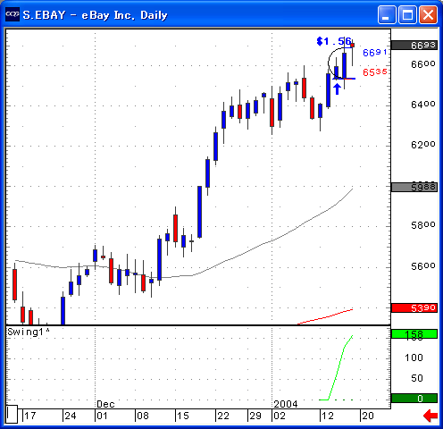This screenshot has width=443, height=429.
Task: Click the Swing1^ study label
Action: coord(29,332)
